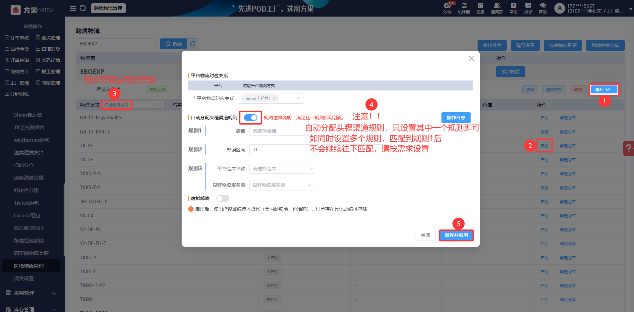Open the 绩效统计 shortcut
The height and width of the screenshot is (312, 634).
(17, 72)
